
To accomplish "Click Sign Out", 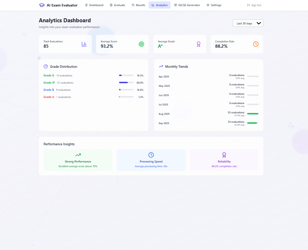I will click(x=254, y=5).
